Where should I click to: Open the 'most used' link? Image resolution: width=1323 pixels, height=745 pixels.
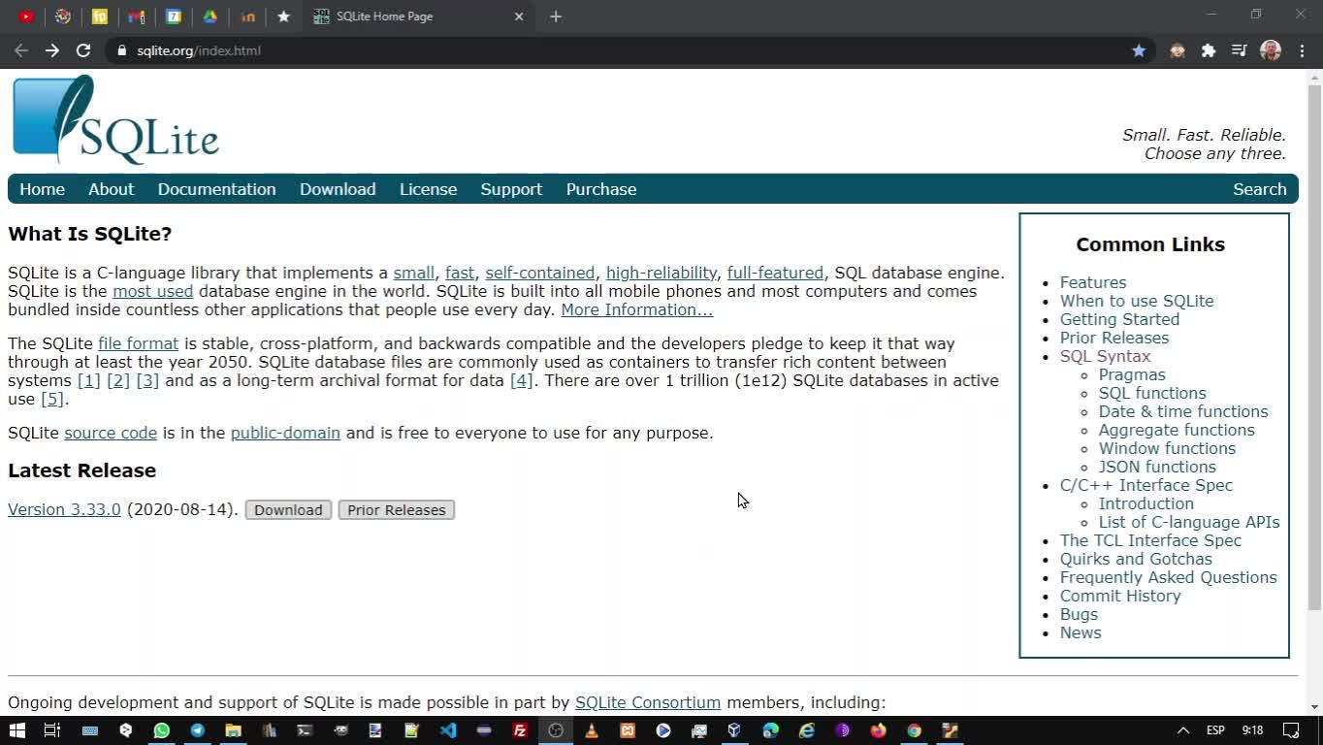(153, 291)
